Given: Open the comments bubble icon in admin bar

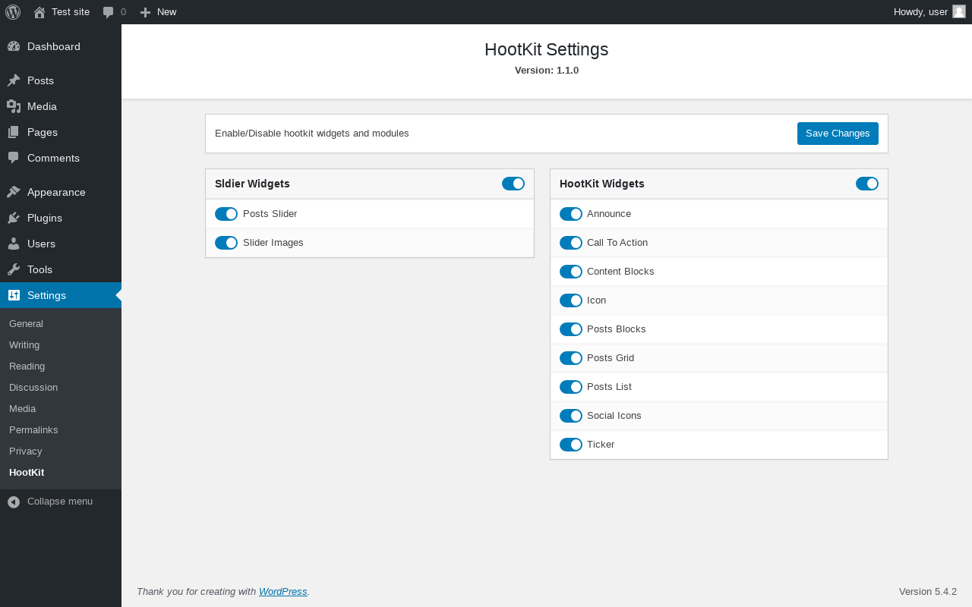Looking at the screenshot, I should [109, 12].
